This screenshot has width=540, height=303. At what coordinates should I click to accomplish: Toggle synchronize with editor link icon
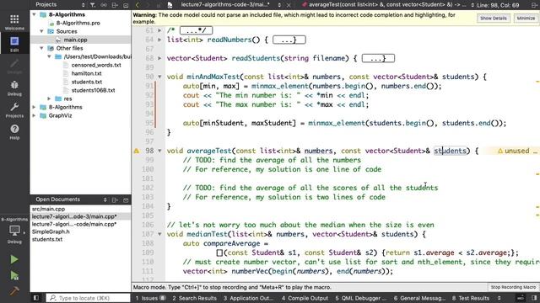104,5
